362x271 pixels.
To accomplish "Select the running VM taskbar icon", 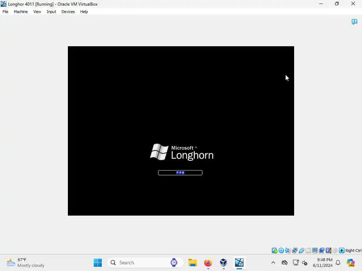I will 239,263.
